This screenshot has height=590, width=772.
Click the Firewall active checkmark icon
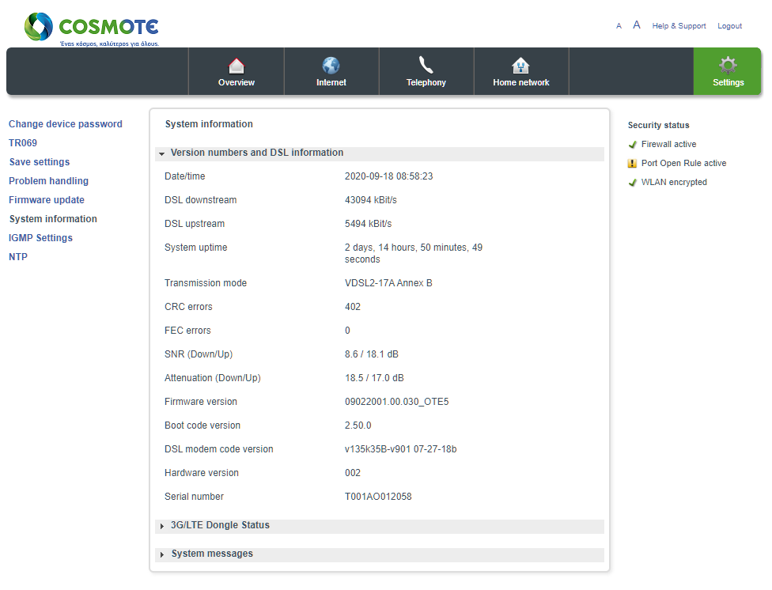pos(633,144)
